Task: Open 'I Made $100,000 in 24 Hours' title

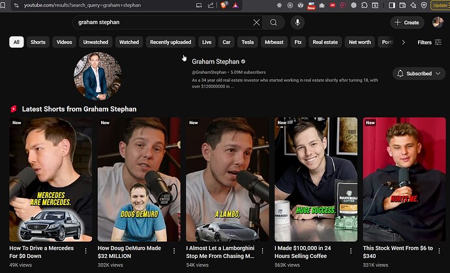Action: tap(303, 252)
